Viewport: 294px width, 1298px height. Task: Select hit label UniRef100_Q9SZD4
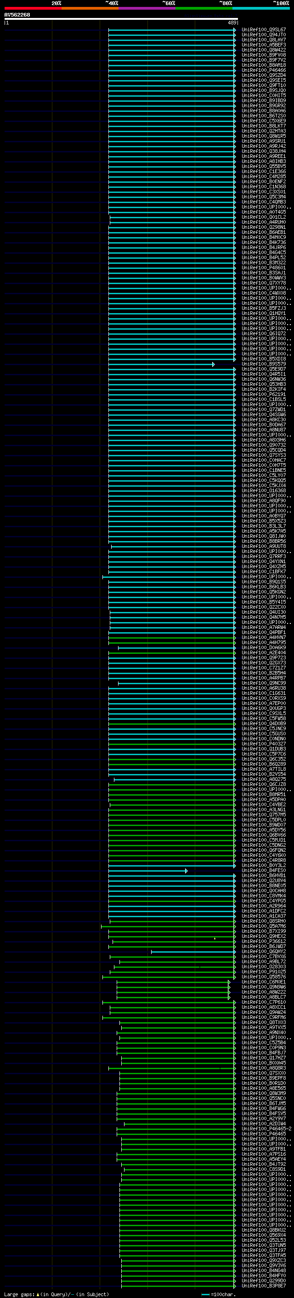pyautogui.click(x=264, y=75)
